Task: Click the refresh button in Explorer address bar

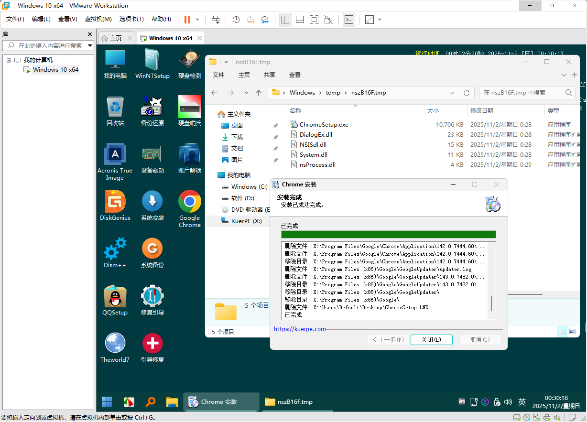Action: tap(467, 93)
